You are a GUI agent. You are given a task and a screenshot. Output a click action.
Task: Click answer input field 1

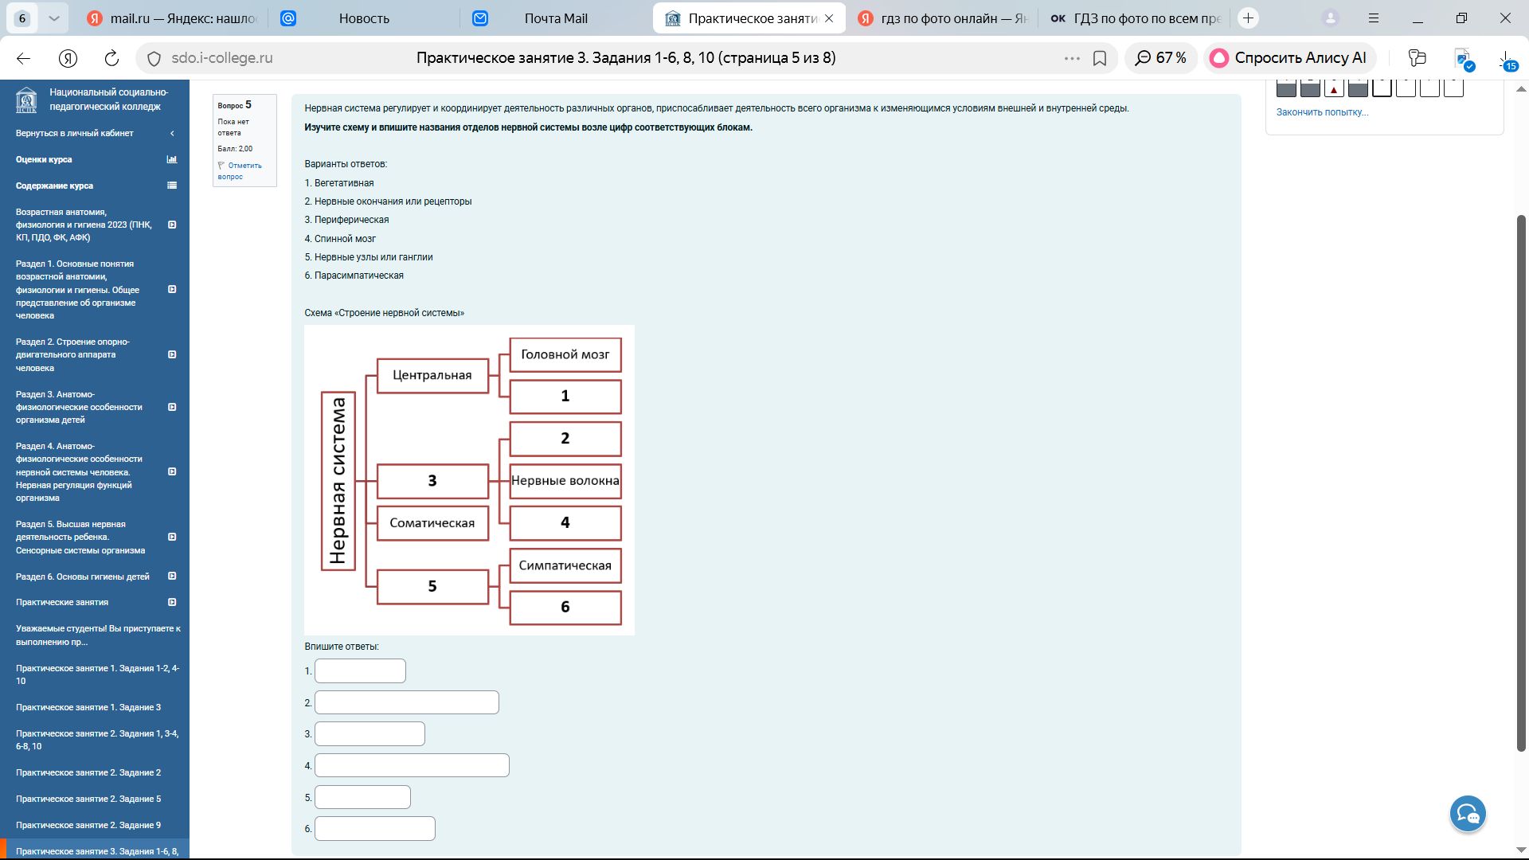[x=360, y=671]
